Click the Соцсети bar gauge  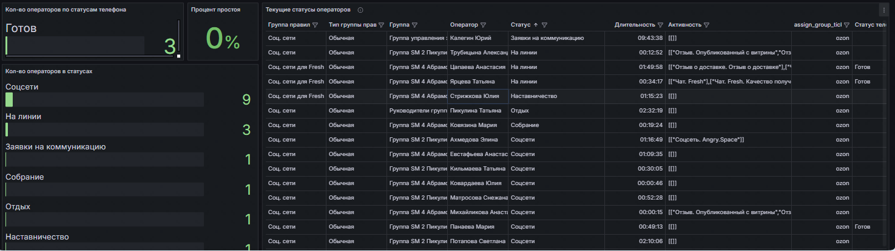click(104, 100)
